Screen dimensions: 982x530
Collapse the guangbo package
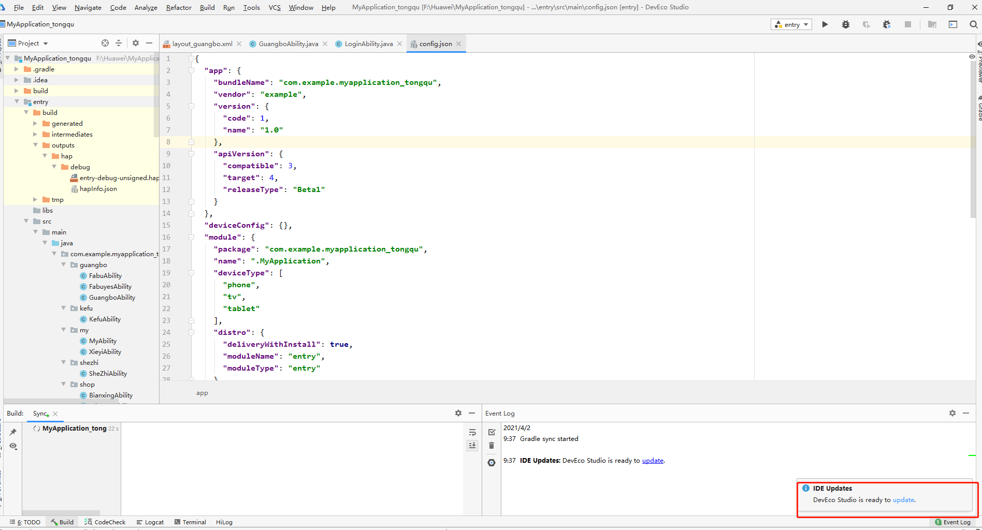click(63, 264)
